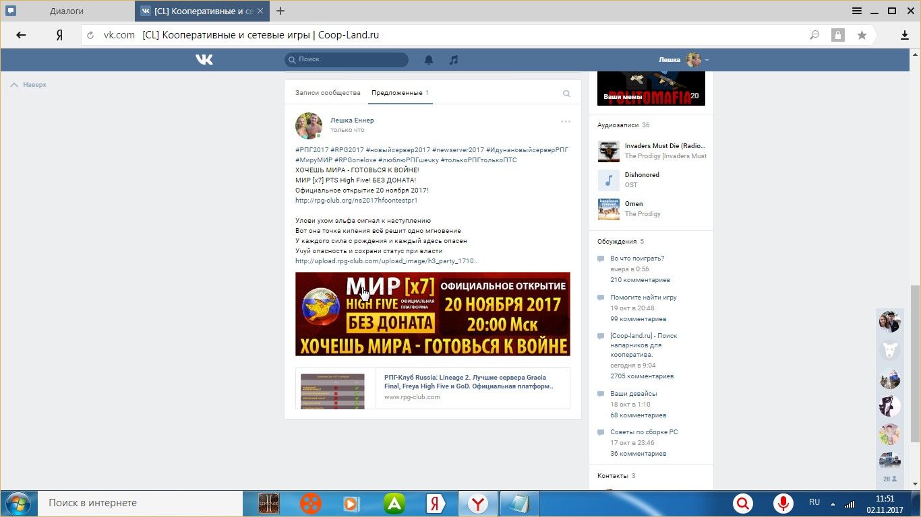Viewport: 921px width, 517px height.
Task: Open the Помогите найти игру discussion
Action: point(643,297)
